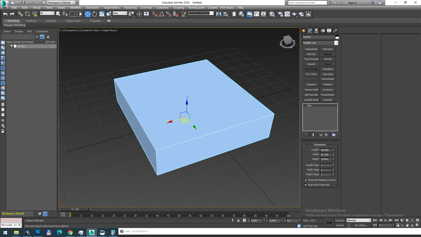Open the Rendering menu

(131, 7)
